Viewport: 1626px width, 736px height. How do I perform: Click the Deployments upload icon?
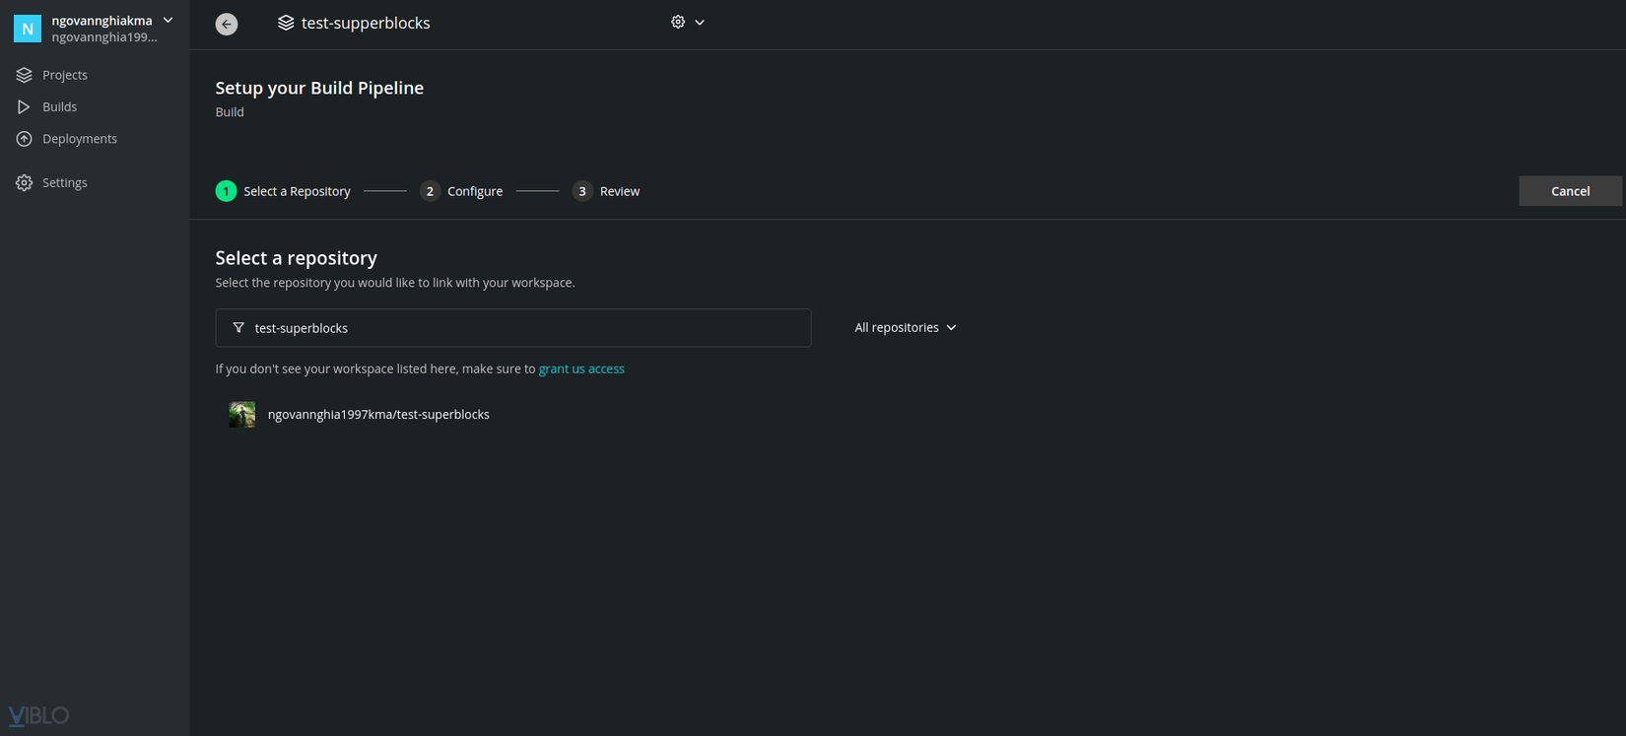point(25,139)
